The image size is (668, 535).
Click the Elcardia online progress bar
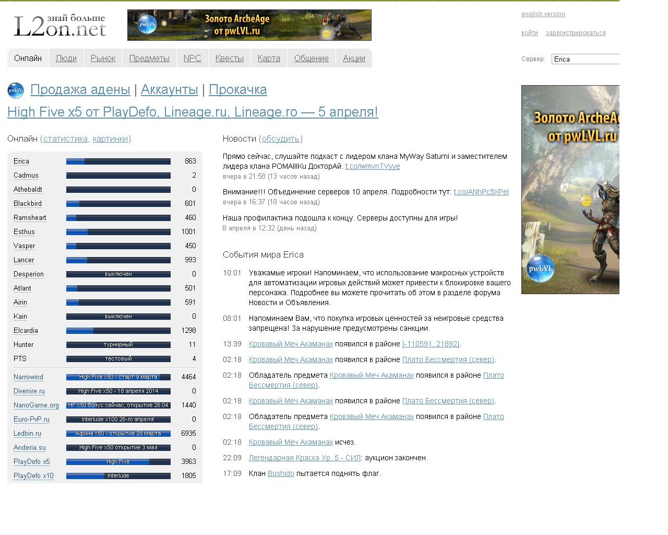[118, 331]
